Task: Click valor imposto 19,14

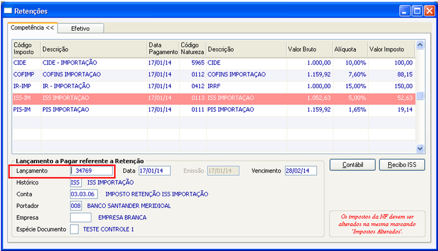Action: click(405, 110)
